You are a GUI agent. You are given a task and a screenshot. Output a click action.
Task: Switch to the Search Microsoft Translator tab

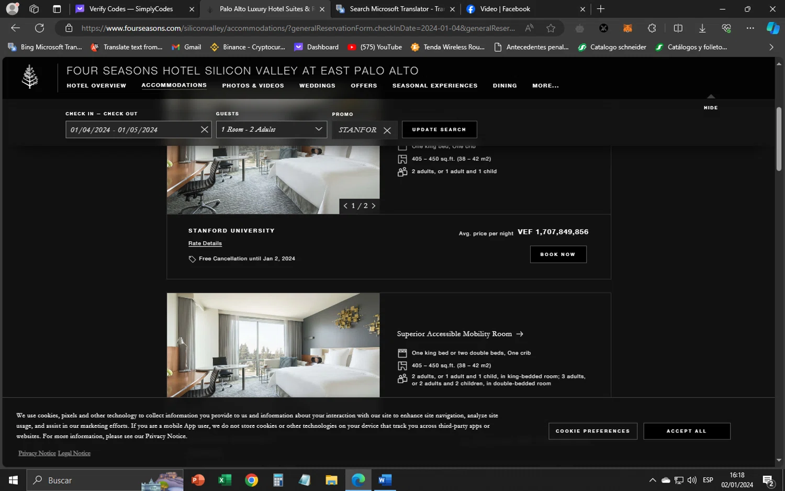click(396, 9)
